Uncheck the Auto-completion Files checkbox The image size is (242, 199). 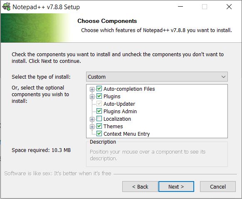pos(99,89)
